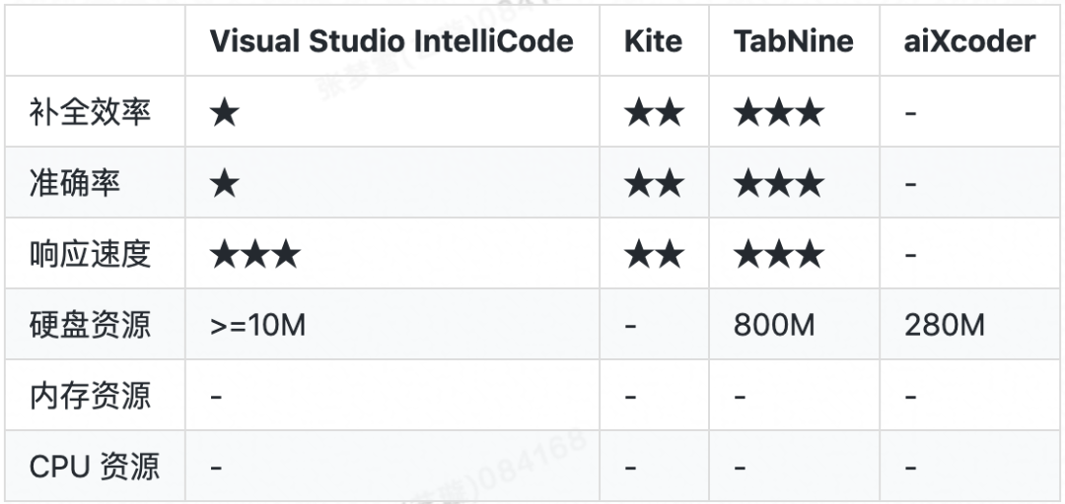Screen dimensions: 1065x504
Task: Select the 补全效率 row label
Action: pyautogui.click(x=90, y=112)
